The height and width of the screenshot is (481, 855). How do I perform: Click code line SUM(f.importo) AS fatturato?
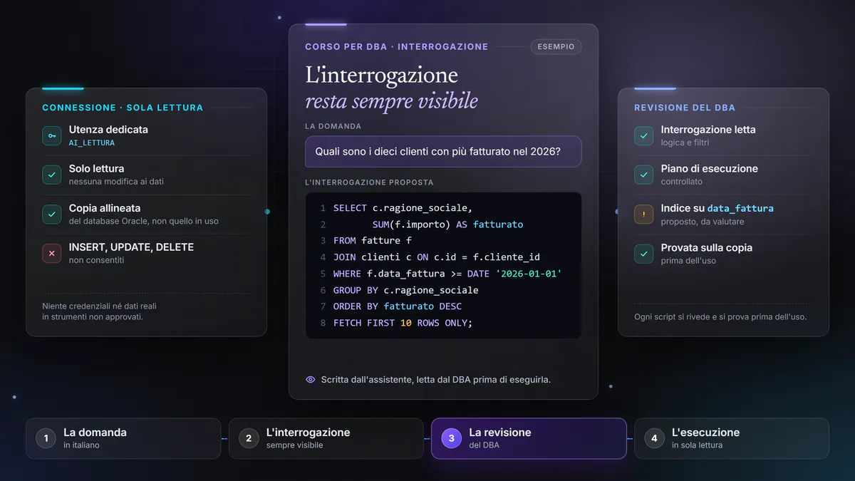pyautogui.click(x=447, y=224)
